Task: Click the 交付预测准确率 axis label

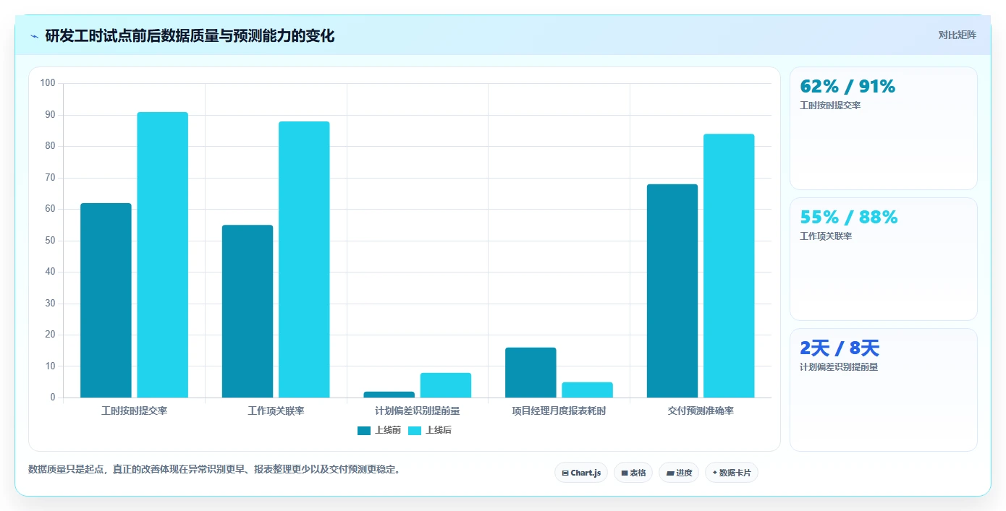Action: 701,411
